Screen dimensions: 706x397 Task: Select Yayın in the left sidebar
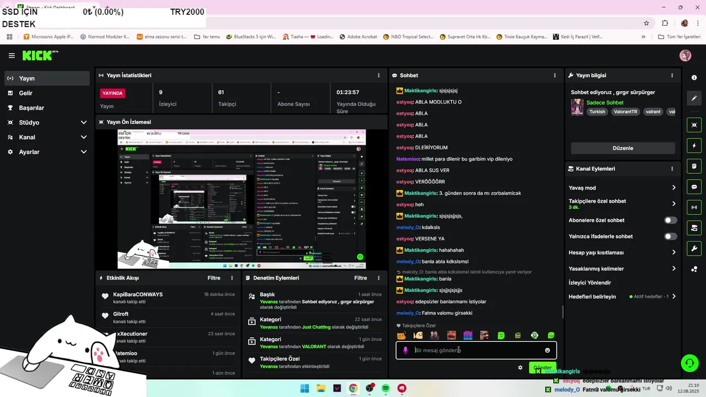pos(47,78)
